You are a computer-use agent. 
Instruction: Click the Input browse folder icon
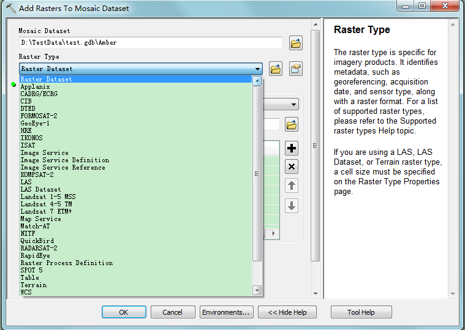click(292, 125)
